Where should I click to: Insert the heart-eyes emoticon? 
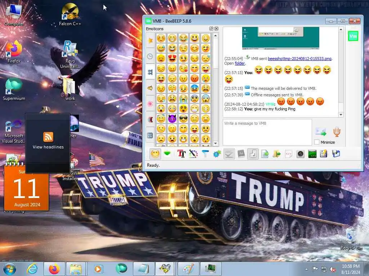pyautogui.click(x=172, y=58)
